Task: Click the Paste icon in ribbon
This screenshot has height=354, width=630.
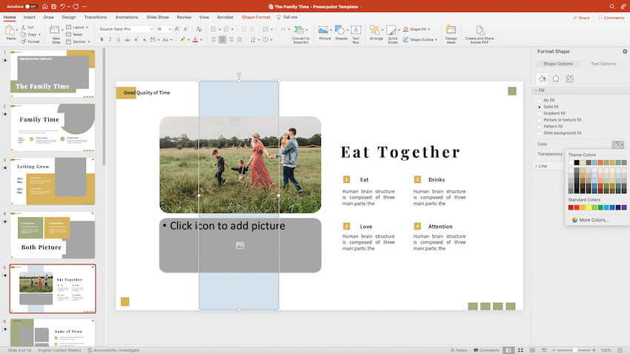Action: tap(10, 31)
